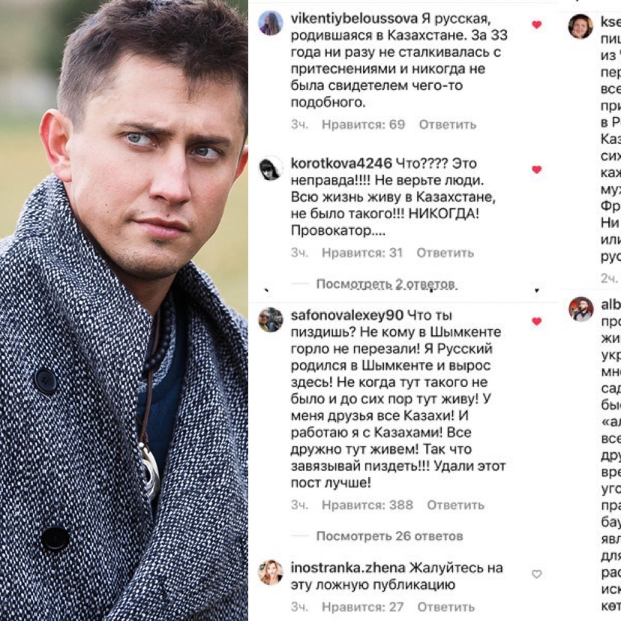This screenshot has height=621, width=621.
Task: View the "Нравится: 69" likes list
Action: (363, 124)
